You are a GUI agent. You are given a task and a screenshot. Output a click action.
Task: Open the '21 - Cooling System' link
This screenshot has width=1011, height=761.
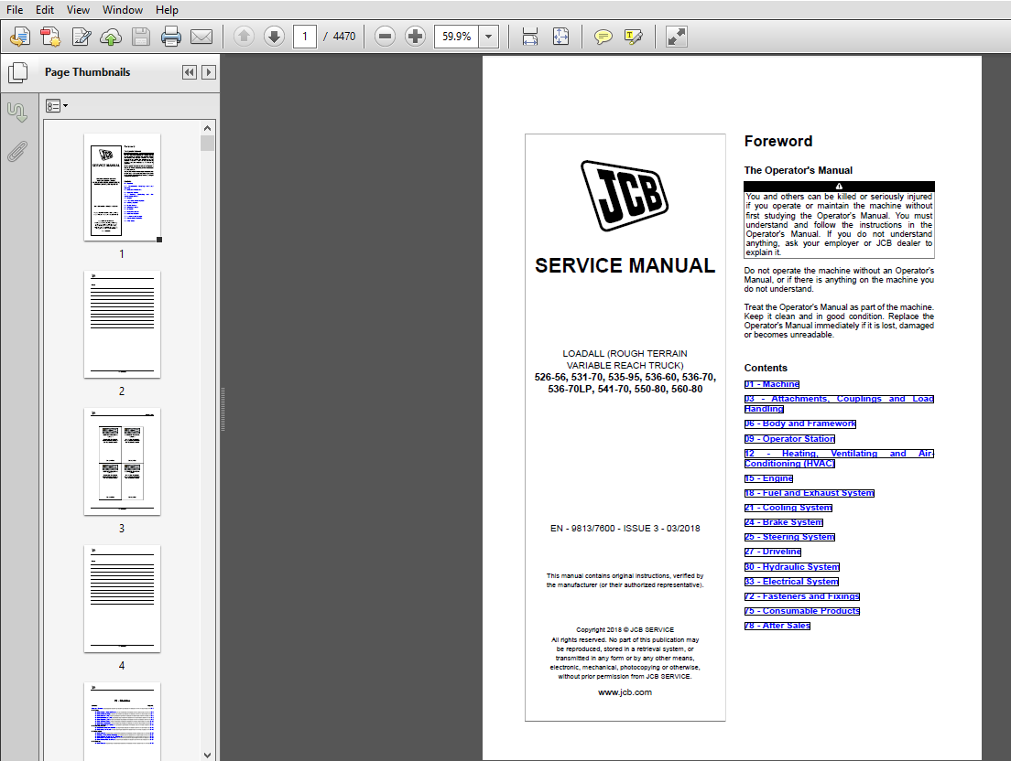(x=788, y=508)
